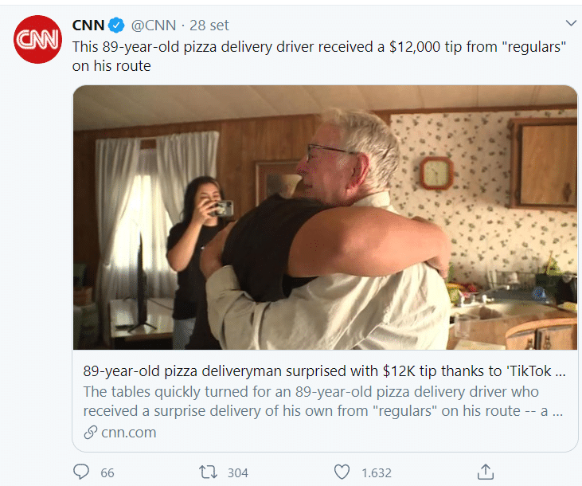Click the article description starting "The tables quickly"
The height and width of the screenshot is (486, 582).
[x=323, y=402]
